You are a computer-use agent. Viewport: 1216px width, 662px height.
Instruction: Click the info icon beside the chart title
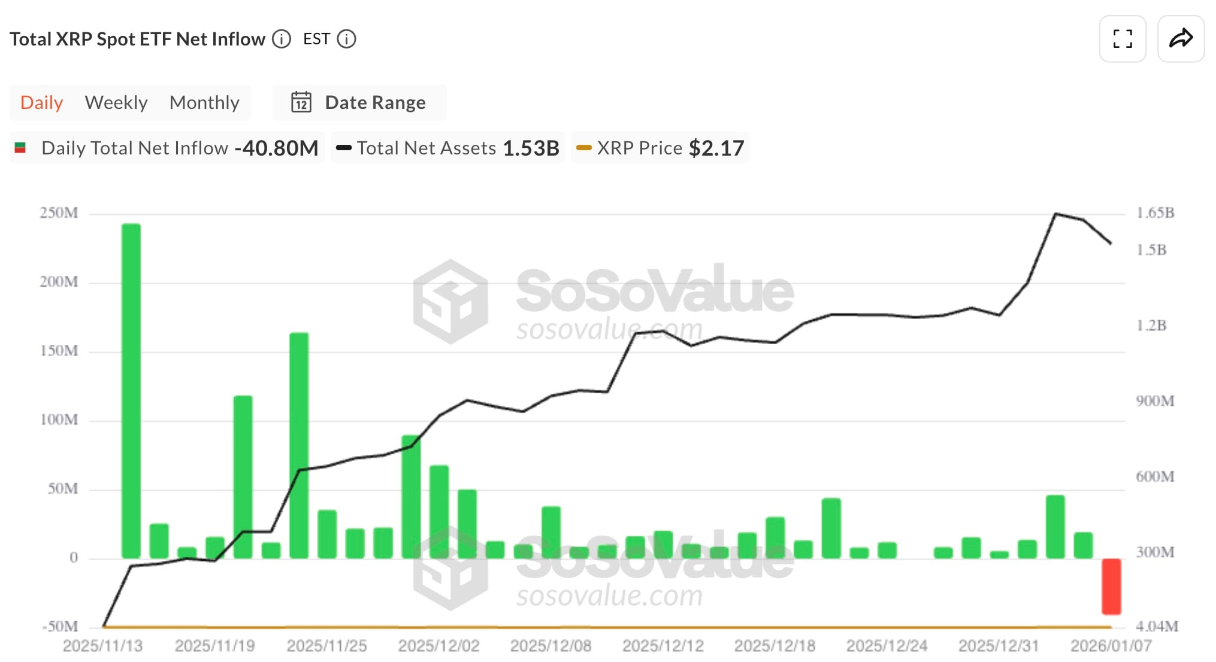pos(280,39)
